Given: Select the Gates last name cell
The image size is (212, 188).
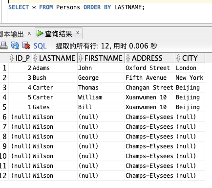Looking at the screenshot, I should pyautogui.click(x=55, y=107).
